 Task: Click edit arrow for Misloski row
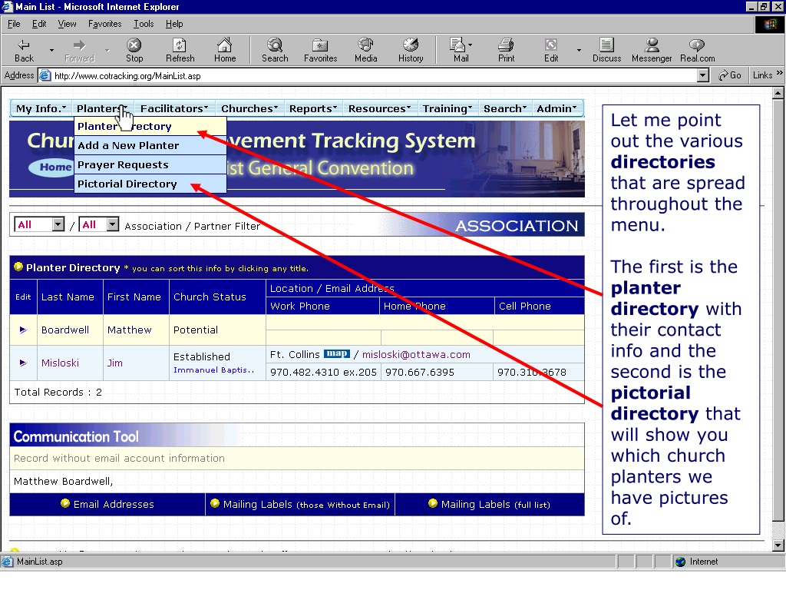23,363
